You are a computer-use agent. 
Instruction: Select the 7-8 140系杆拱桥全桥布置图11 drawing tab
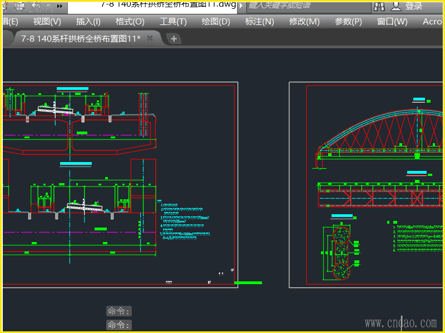[81, 38]
